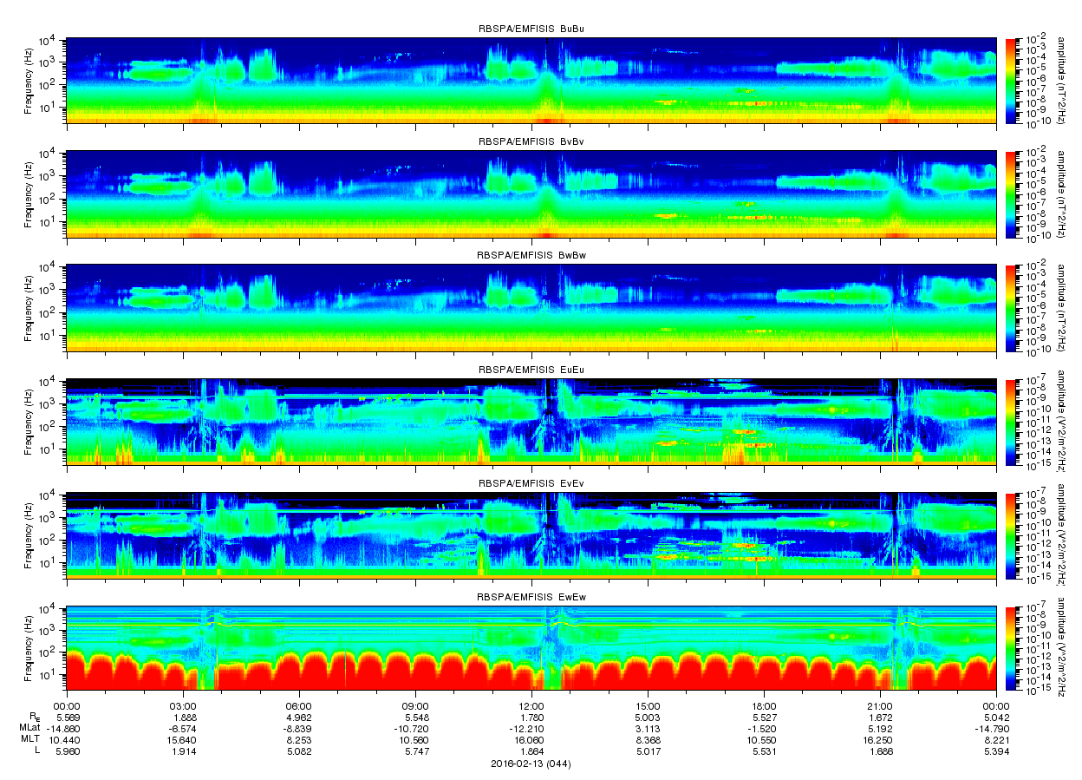
Task: Click the RE value 1.672
Action: click(x=880, y=718)
